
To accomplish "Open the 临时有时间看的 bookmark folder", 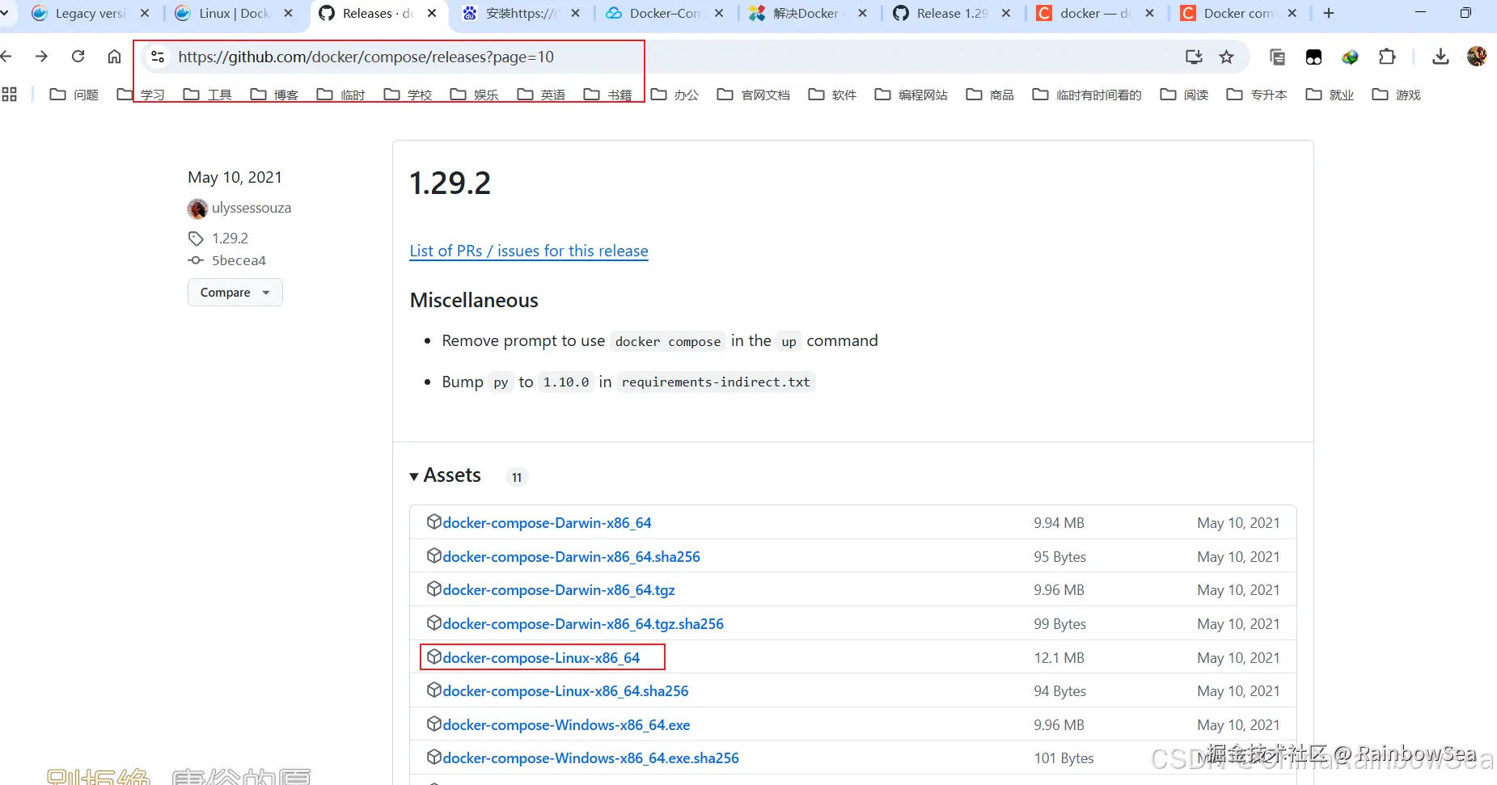I will click(x=1087, y=95).
